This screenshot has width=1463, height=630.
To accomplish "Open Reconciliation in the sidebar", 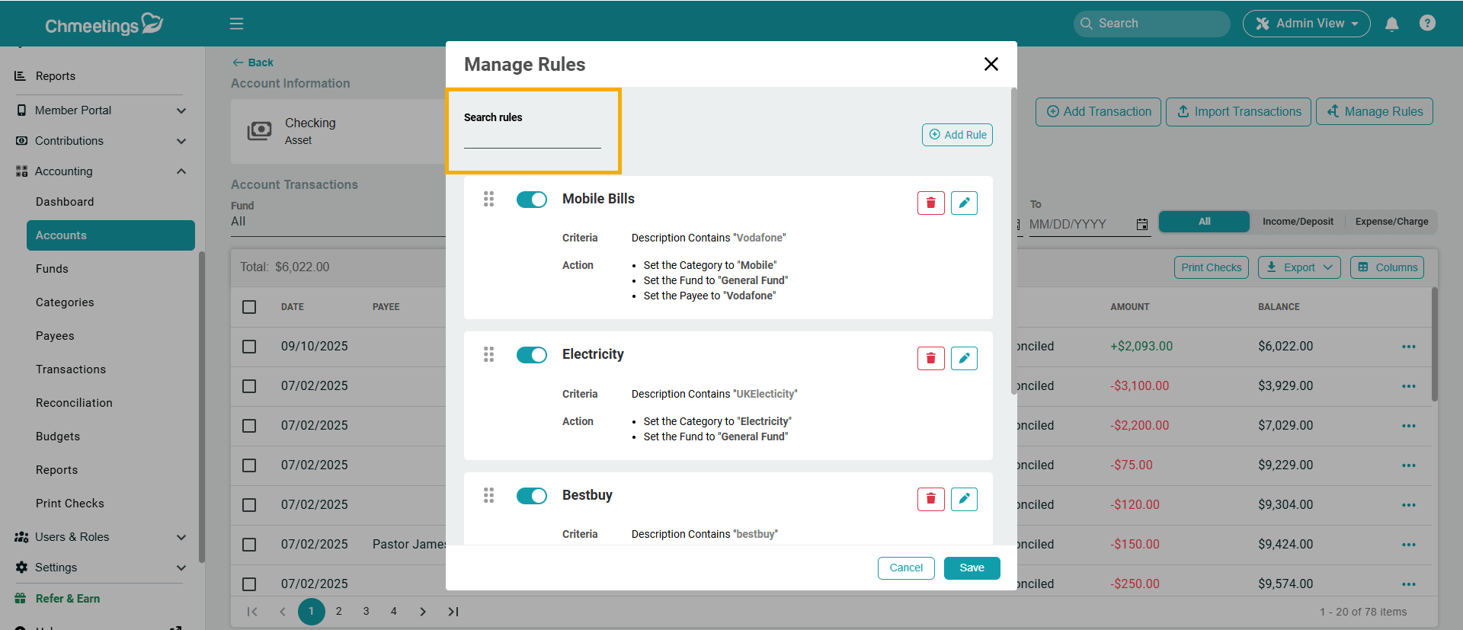I will coord(74,403).
